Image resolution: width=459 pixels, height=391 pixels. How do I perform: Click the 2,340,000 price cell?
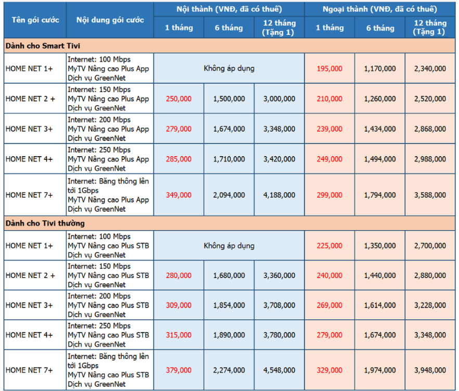(x=430, y=69)
